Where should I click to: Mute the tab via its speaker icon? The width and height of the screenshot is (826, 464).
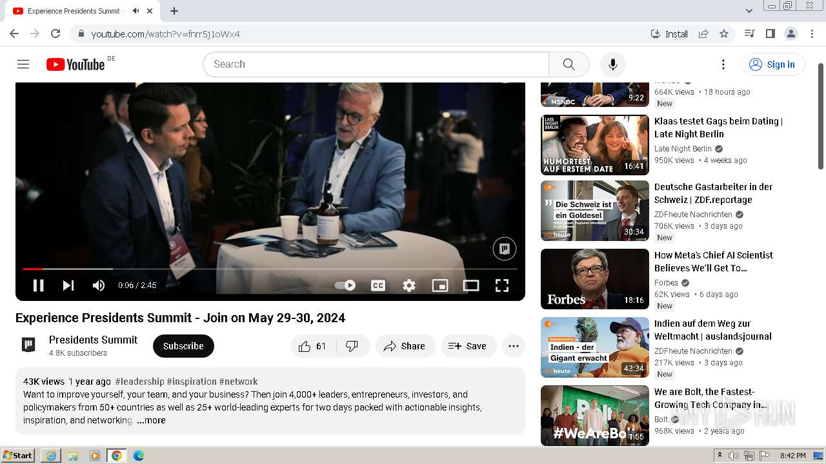click(x=136, y=11)
